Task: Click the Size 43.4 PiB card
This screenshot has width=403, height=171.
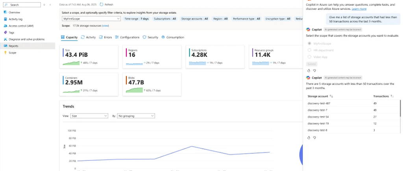Action: (x=89, y=57)
